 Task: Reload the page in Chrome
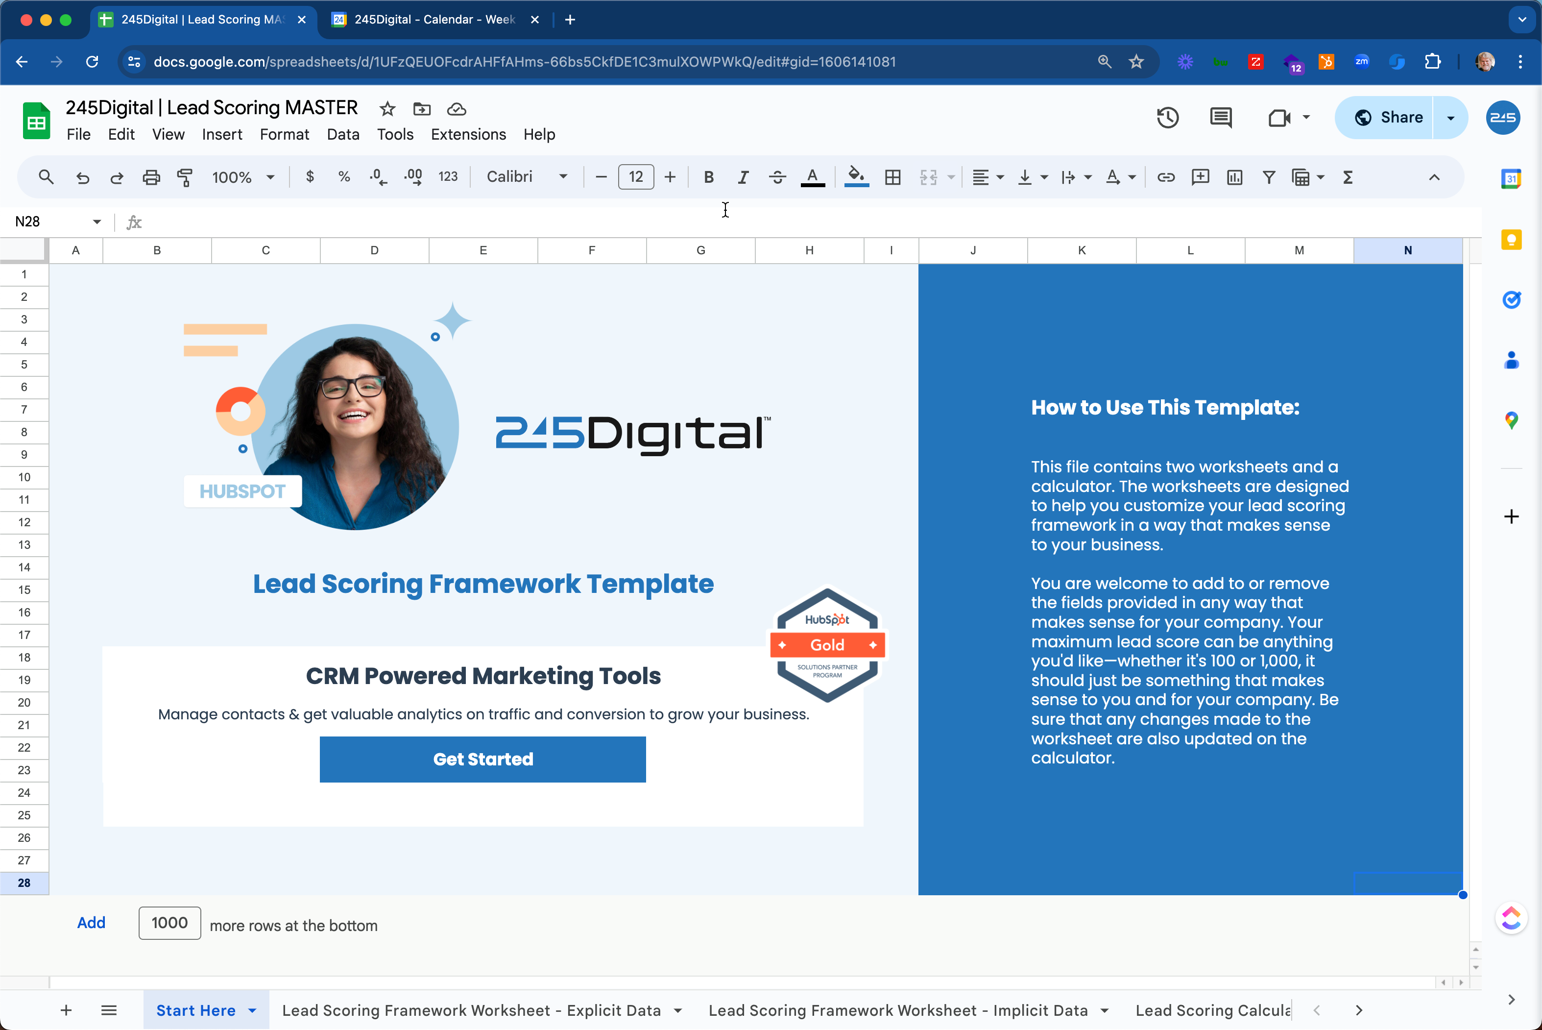tap(92, 62)
